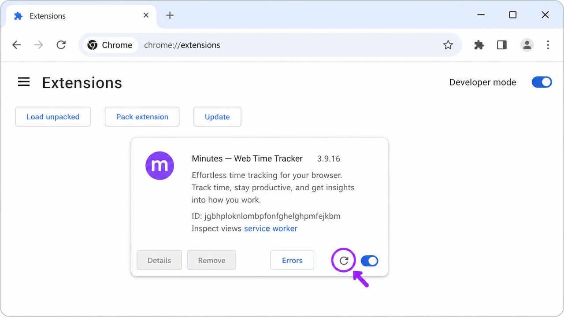Open Details for Minutes extension
This screenshot has height=317, width=564.
(x=159, y=260)
